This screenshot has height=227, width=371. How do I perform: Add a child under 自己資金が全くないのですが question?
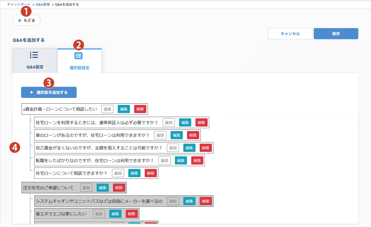pos(173,148)
